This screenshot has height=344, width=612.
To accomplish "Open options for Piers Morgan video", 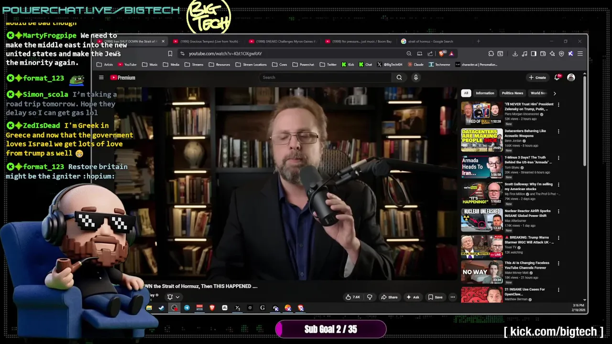I will click(558, 105).
